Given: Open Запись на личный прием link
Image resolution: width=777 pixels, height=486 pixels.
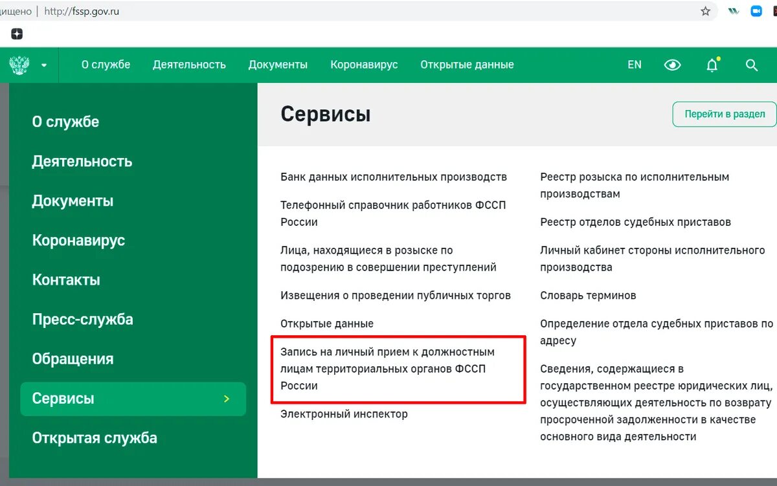Looking at the screenshot, I should 387,369.
